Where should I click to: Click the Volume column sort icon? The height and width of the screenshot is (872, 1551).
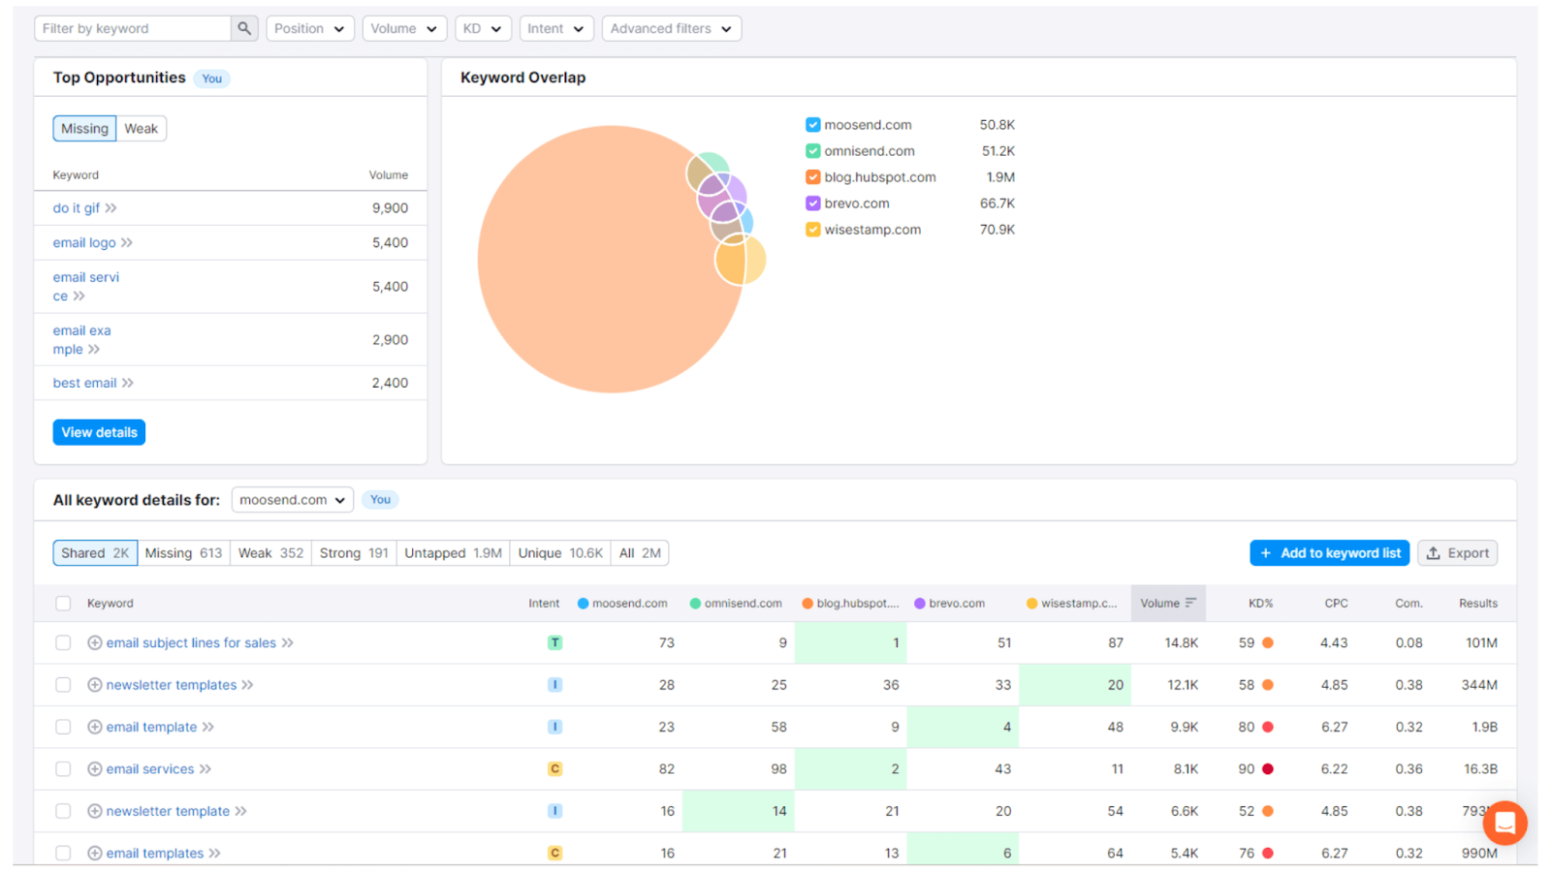pos(1191,603)
